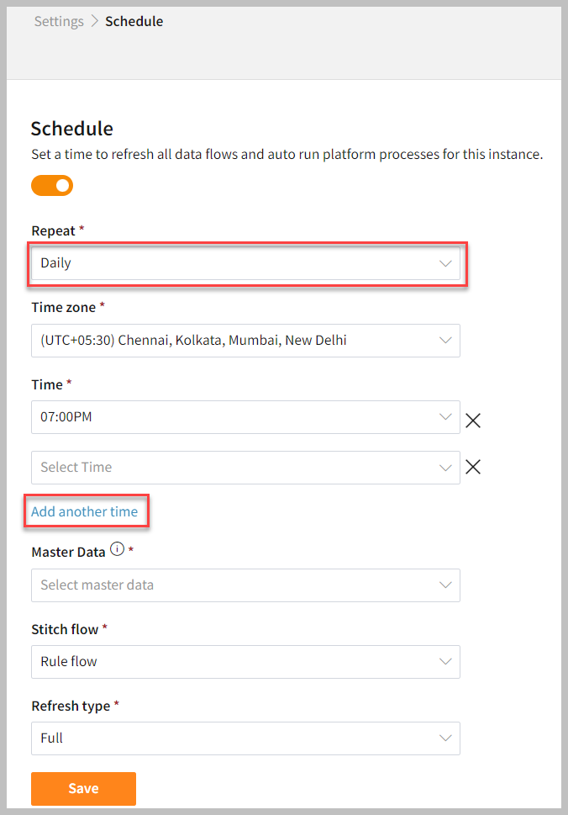Remove the 07:00PM time entry
The height and width of the screenshot is (815, 568).
tap(473, 421)
